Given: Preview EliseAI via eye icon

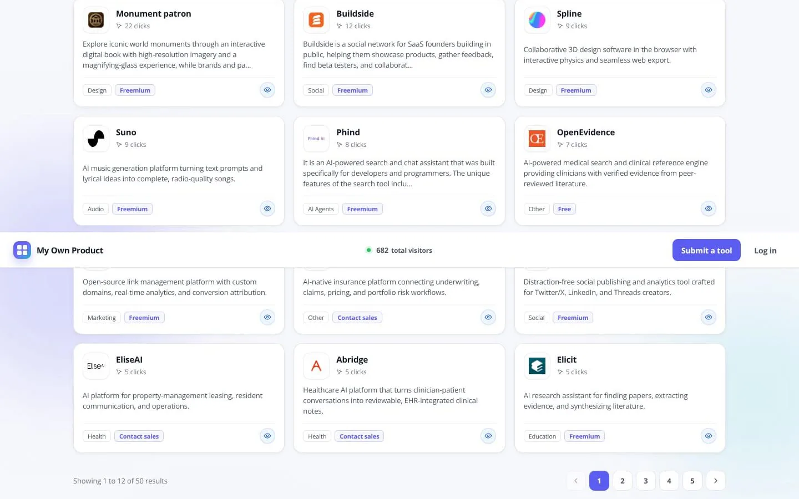Looking at the screenshot, I should pyautogui.click(x=267, y=436).
